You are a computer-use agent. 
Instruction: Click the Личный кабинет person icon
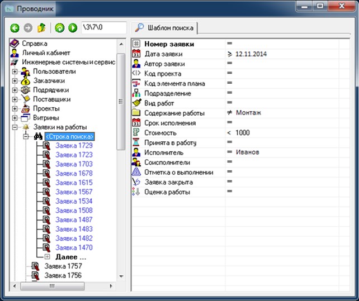pyautogui.click(x=15, y=53)
